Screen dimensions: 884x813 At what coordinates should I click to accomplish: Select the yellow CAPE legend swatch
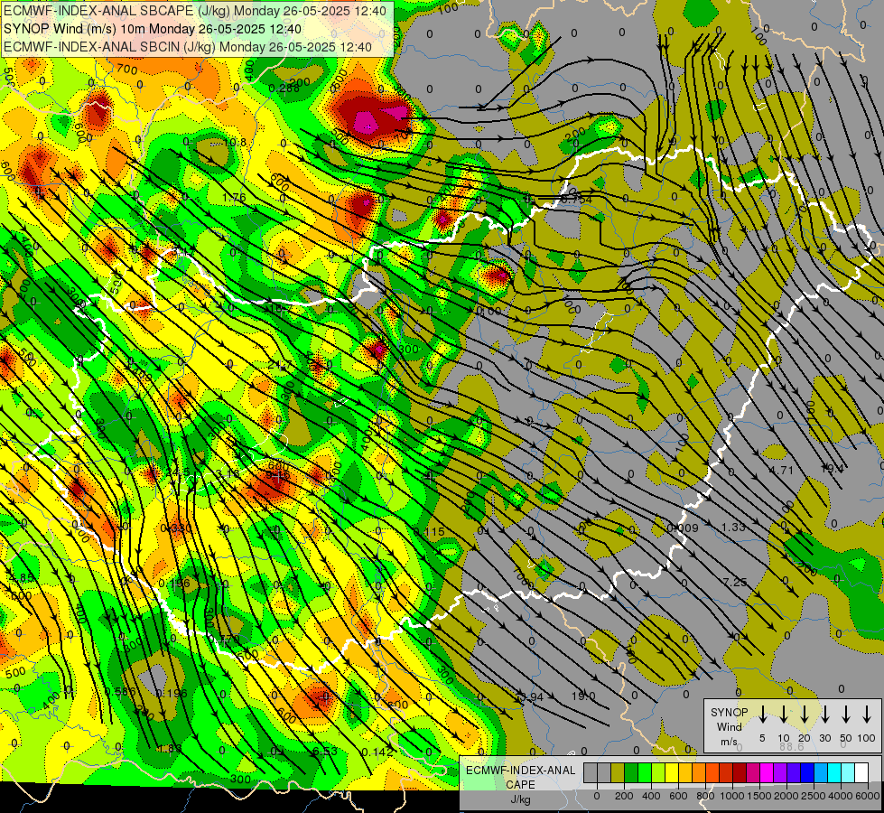tap(672, 772)
